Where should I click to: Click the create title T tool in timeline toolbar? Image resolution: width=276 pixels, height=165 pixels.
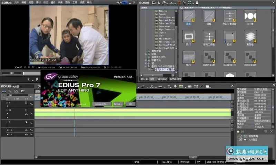169,86
